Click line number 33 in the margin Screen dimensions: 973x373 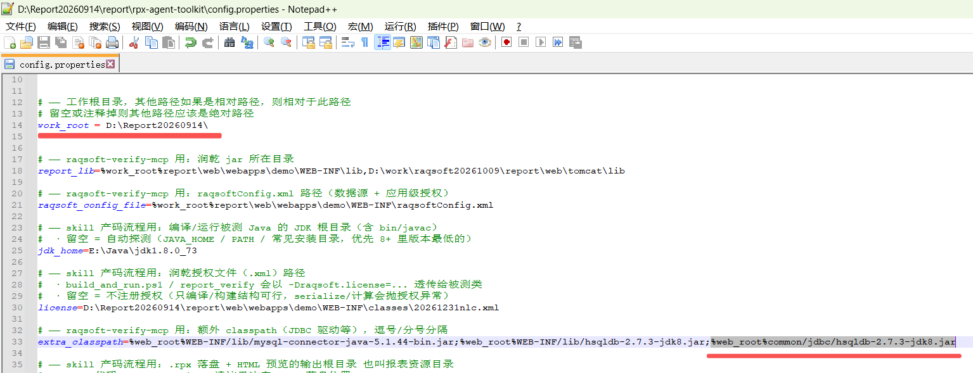[x=16, y=342]
